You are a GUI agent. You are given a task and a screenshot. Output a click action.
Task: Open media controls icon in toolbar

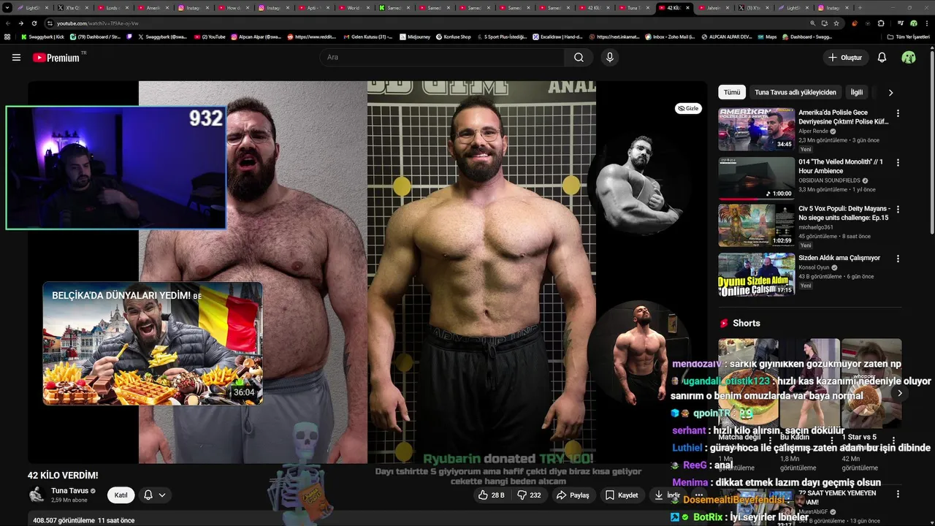click(x=900, y=23)
